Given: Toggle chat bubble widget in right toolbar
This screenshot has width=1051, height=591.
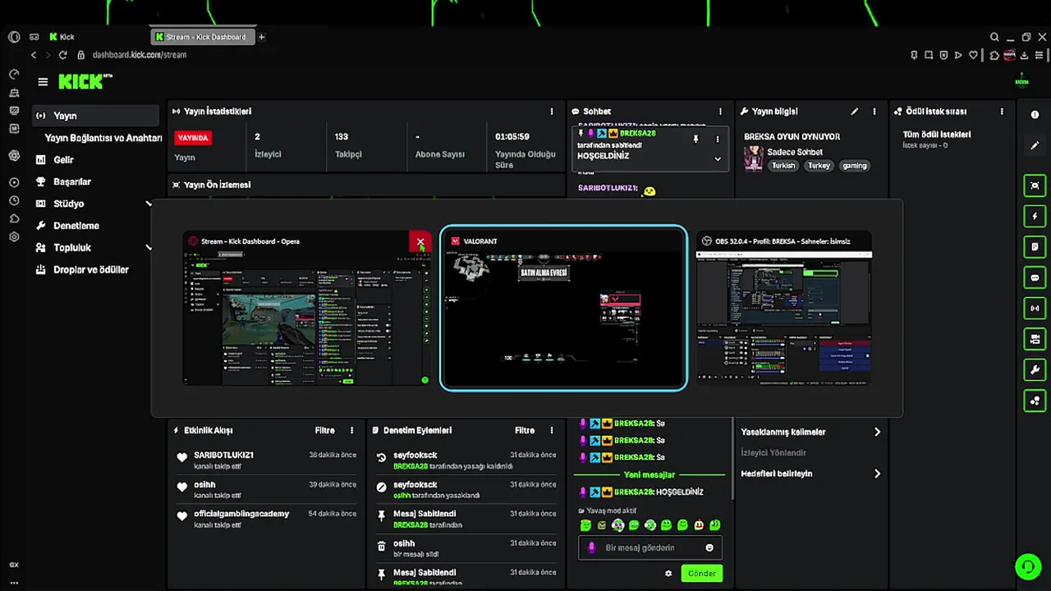Looking at the screenshot, I should (1035, 277).
